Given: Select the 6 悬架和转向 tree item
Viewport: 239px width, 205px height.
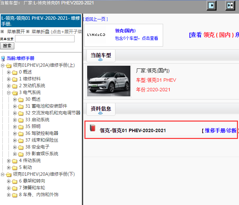Looking at the screenshot, I should (32, 181).
